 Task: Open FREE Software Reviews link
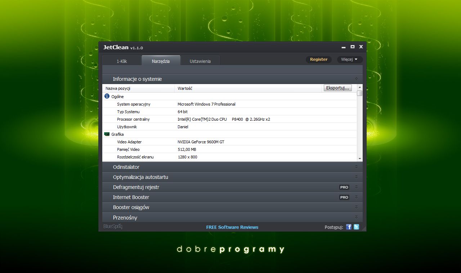(x=232, y=227)
